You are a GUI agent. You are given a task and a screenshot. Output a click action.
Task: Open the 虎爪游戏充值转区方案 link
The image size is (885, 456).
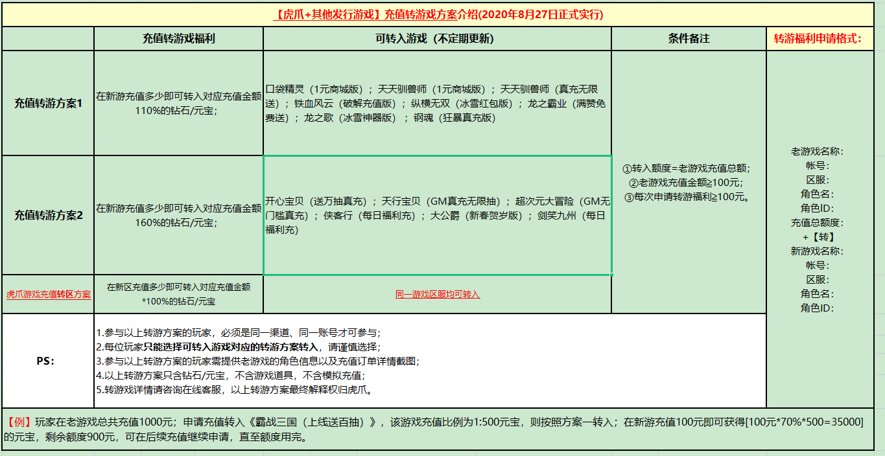(48, 294)
